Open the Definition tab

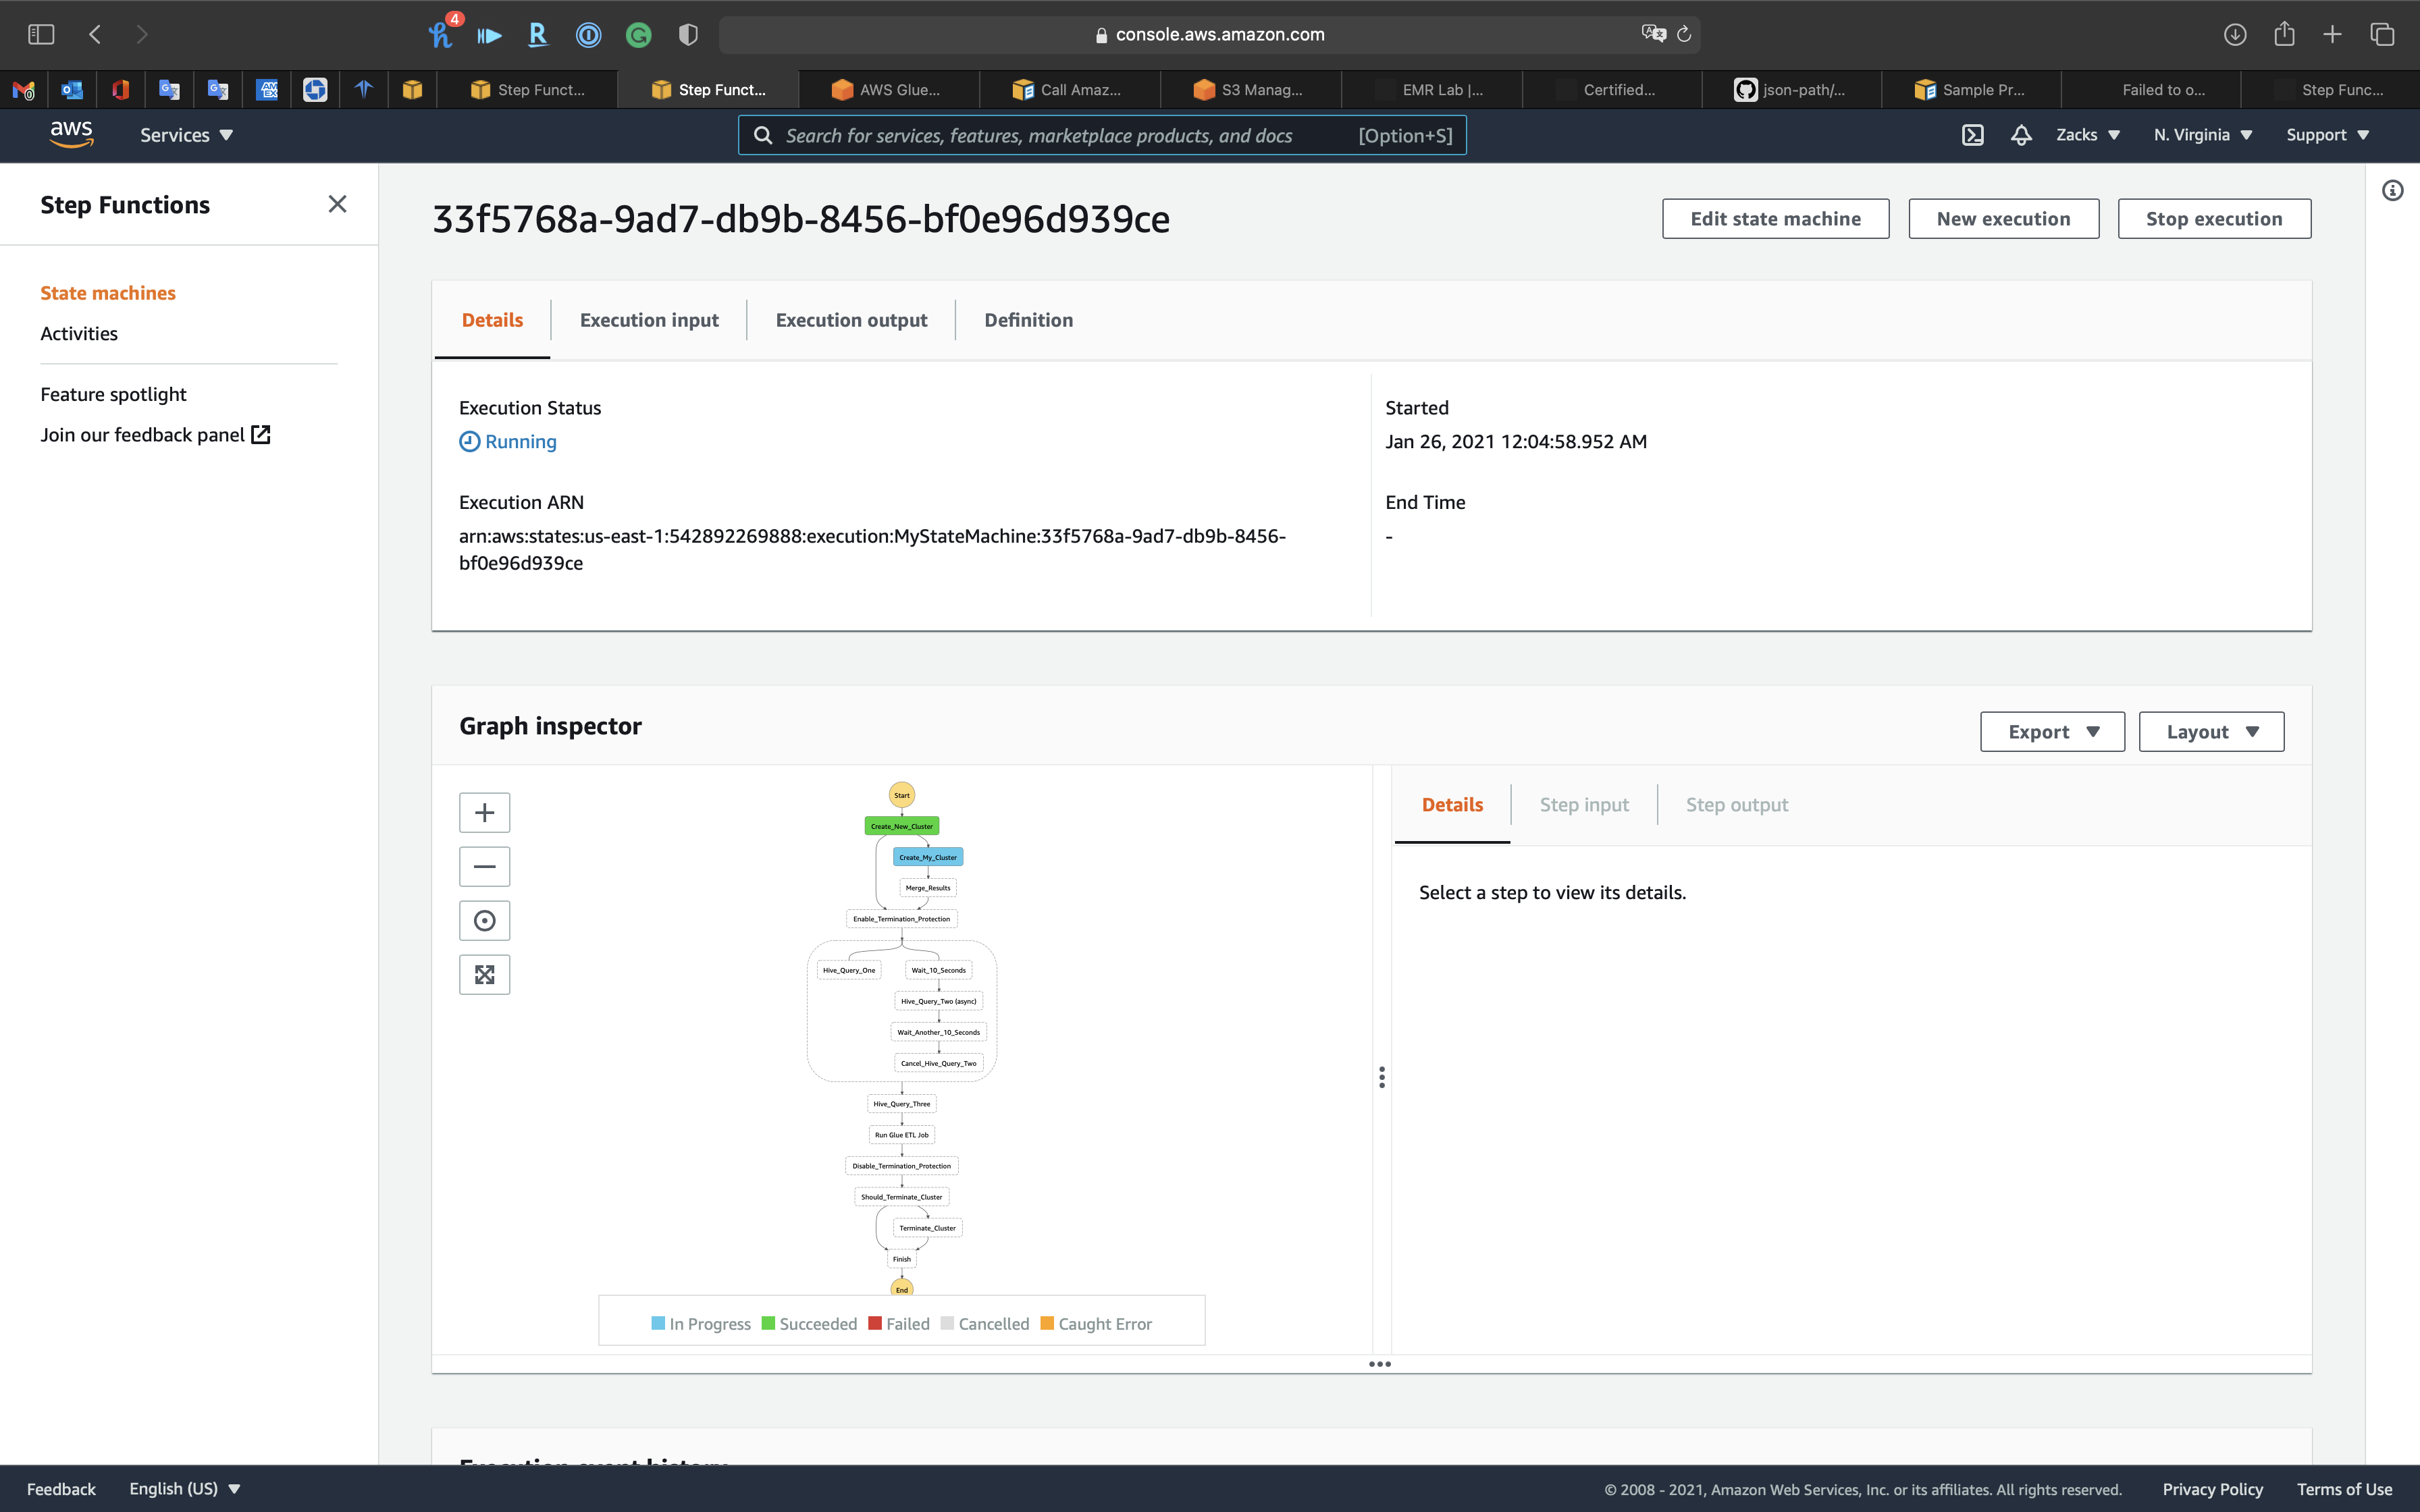pyautogui.click(x=1028, y=320)
